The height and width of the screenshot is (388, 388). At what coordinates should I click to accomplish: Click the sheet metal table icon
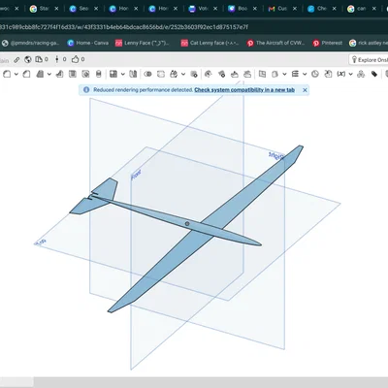pos(295,74)
